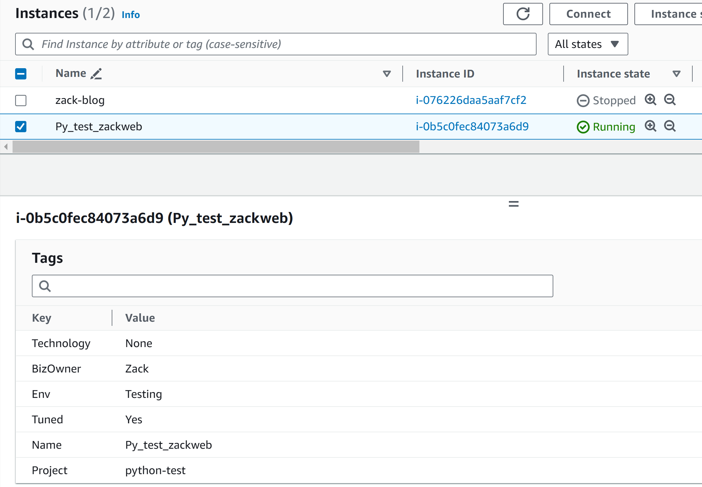Toggle the select-all instances checkbox
The height and width of the screenshot is (487, 702).
[x=21, y=74]
